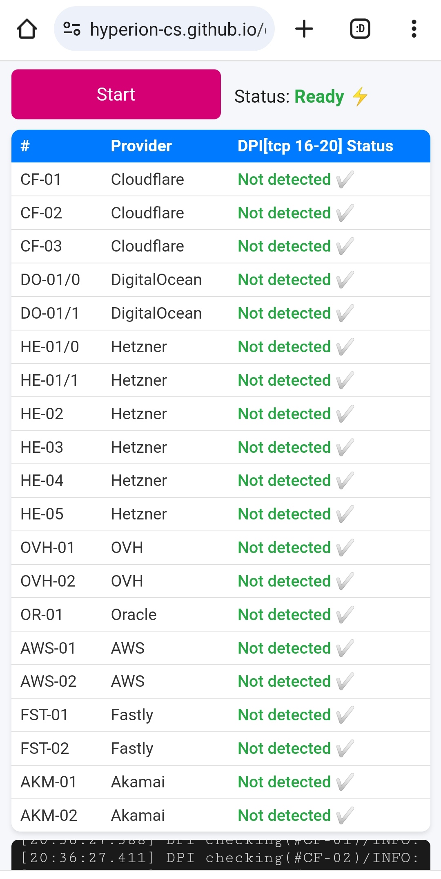Select the FST-01 row ID
441x879 pixels.
[x=45, y=715]
